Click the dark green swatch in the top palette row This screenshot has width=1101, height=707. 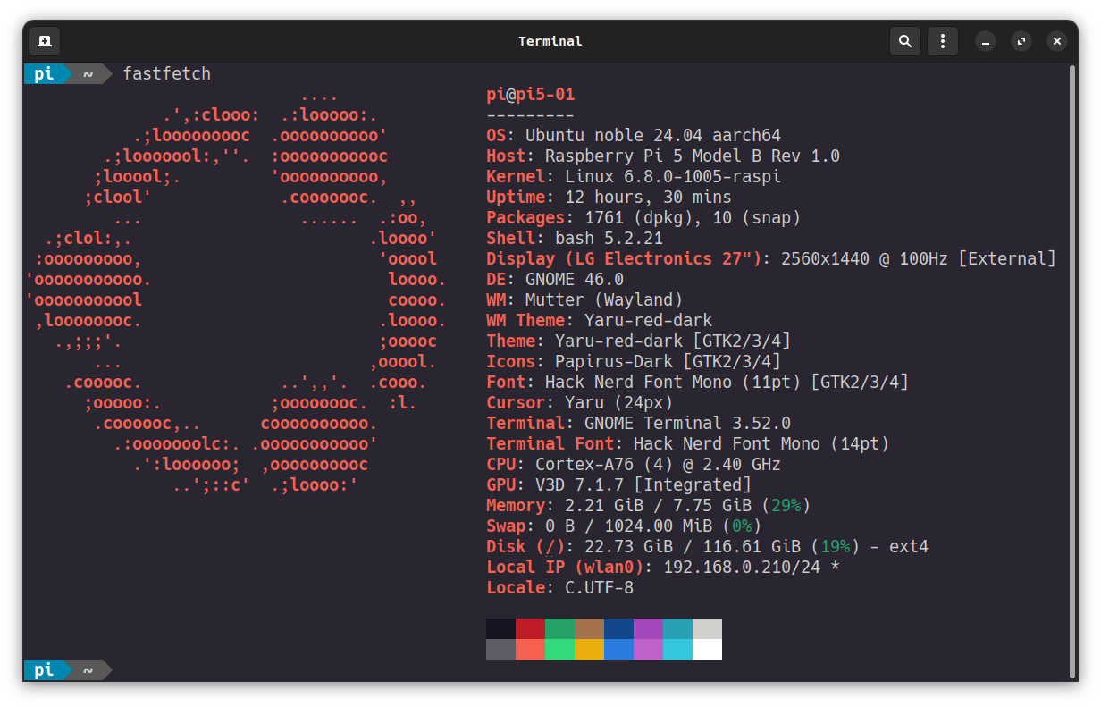[559, 629]
